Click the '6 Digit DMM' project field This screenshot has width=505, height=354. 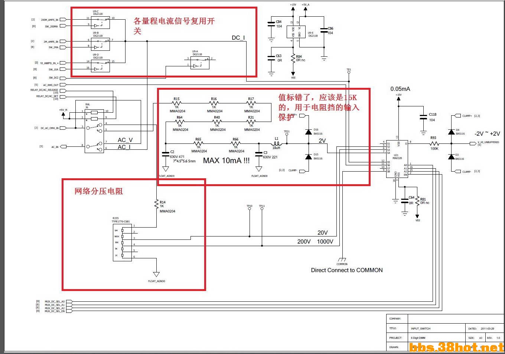[x=419, y=338]
